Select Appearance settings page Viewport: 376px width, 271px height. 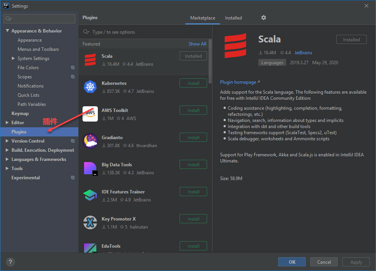tap(30, 40)
